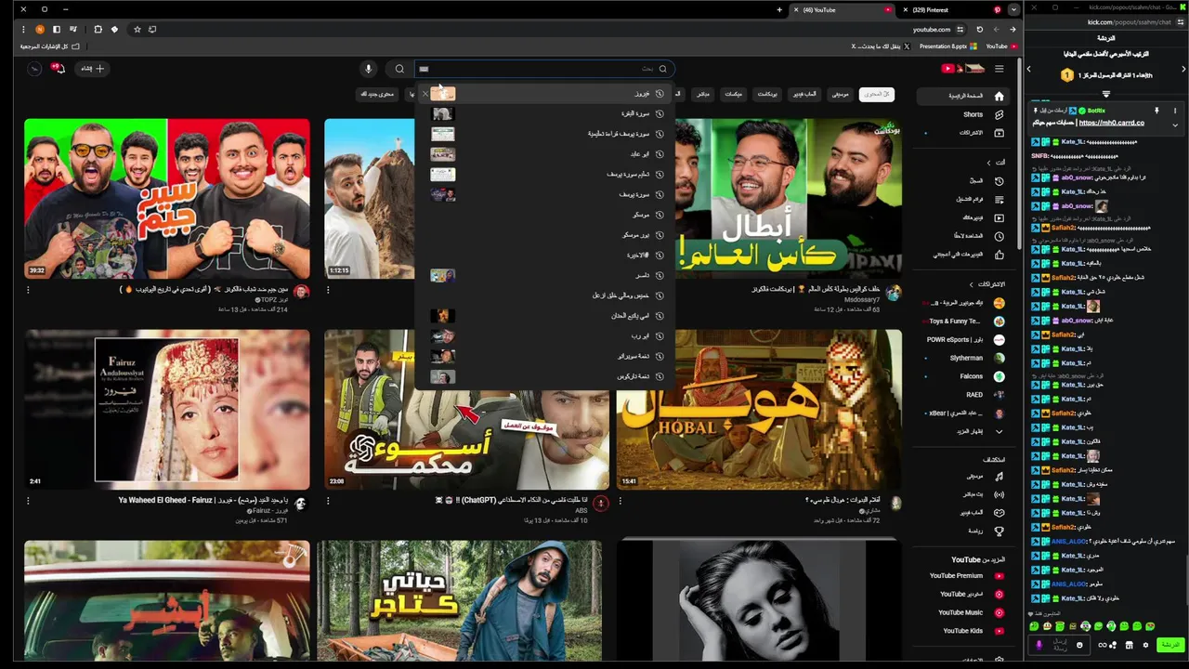
Task: Remove the first suggestion with its X
Action: pos(425,94)
